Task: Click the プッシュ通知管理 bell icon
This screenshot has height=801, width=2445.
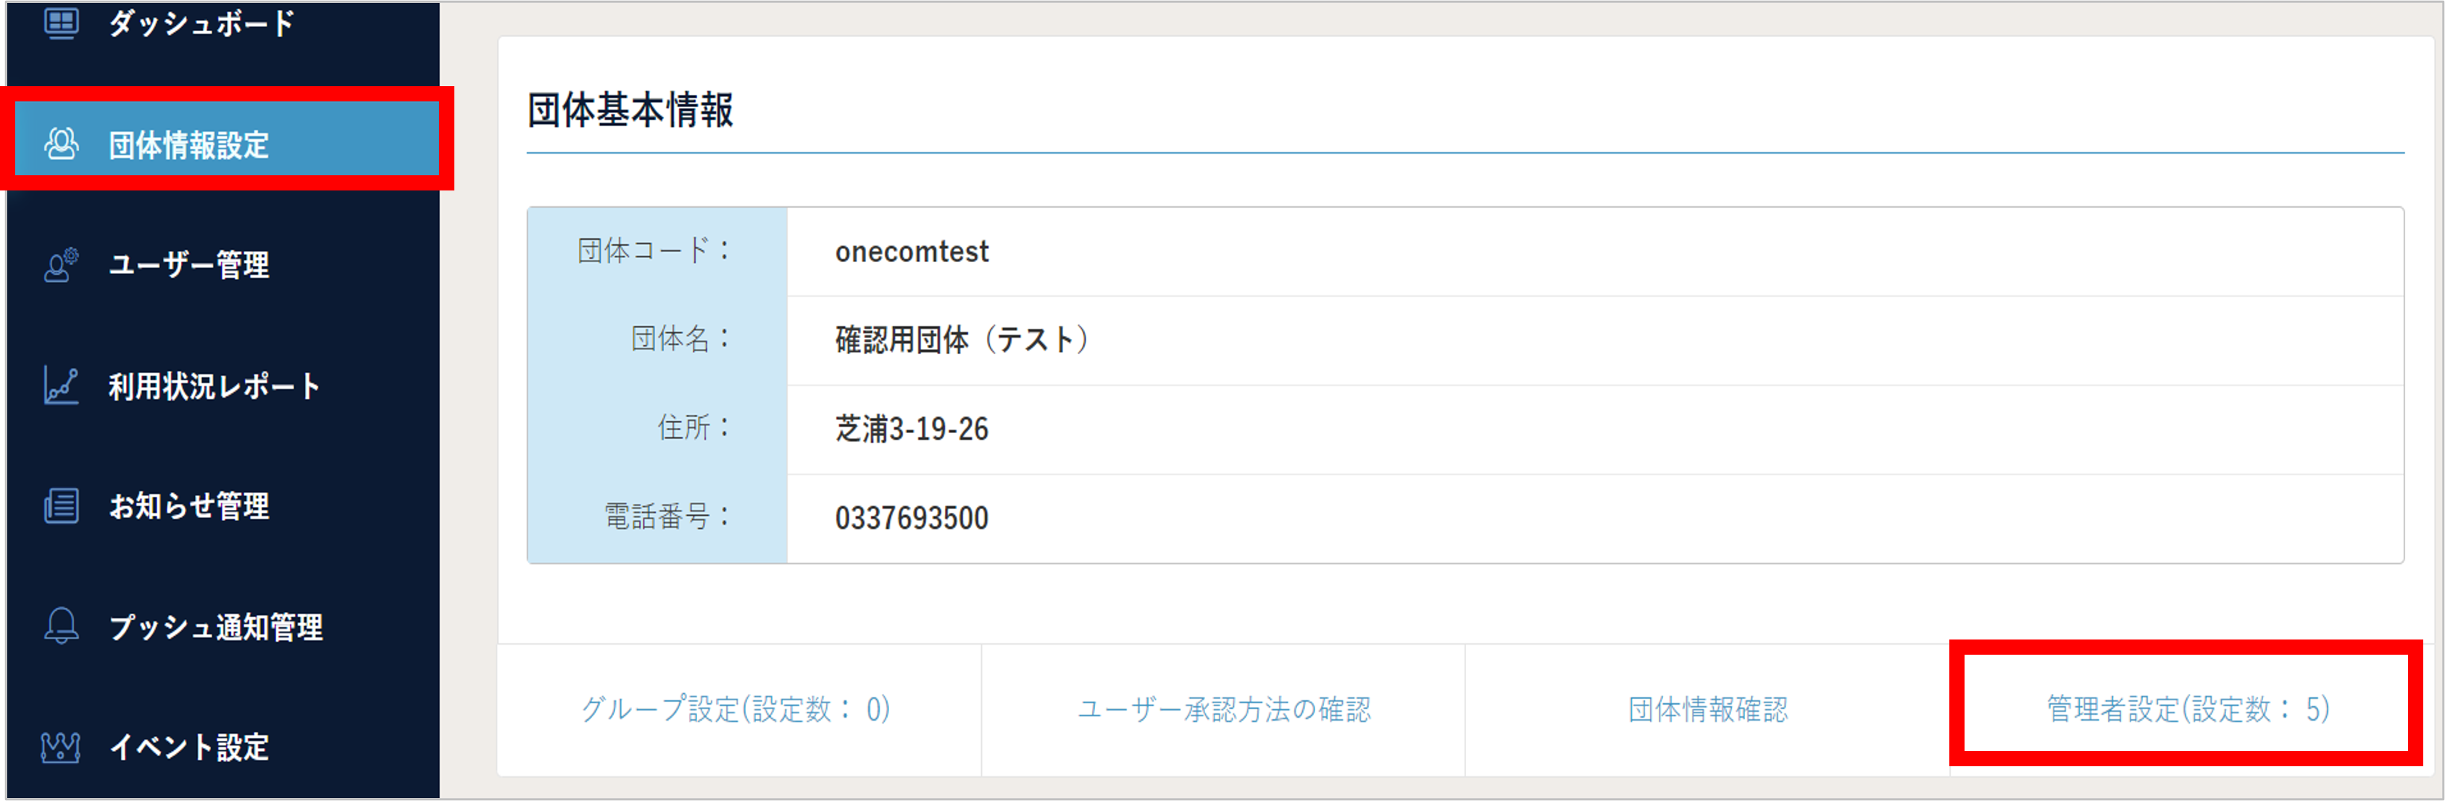Action: [62, 626]
